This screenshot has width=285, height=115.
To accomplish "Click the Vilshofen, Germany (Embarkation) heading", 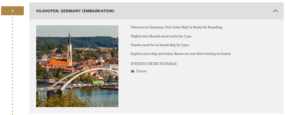I will tap(75, 11).
